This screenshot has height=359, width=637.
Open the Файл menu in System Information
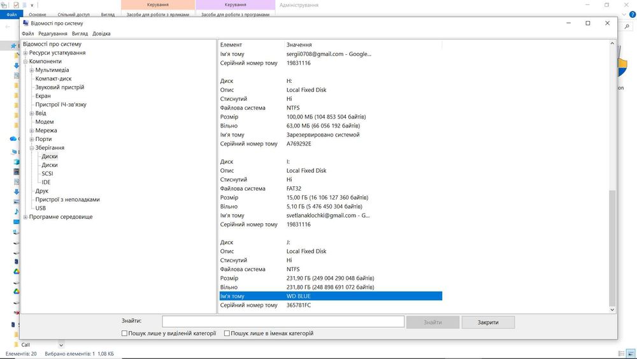click(x=27, y=34)
